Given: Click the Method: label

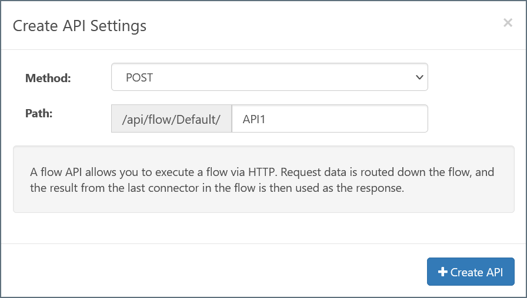Looking at the screenshot, I should (x=48, y=78).
